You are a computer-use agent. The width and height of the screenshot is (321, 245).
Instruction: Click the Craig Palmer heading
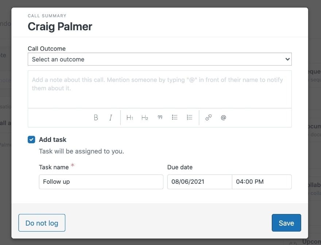coord(60,27)
